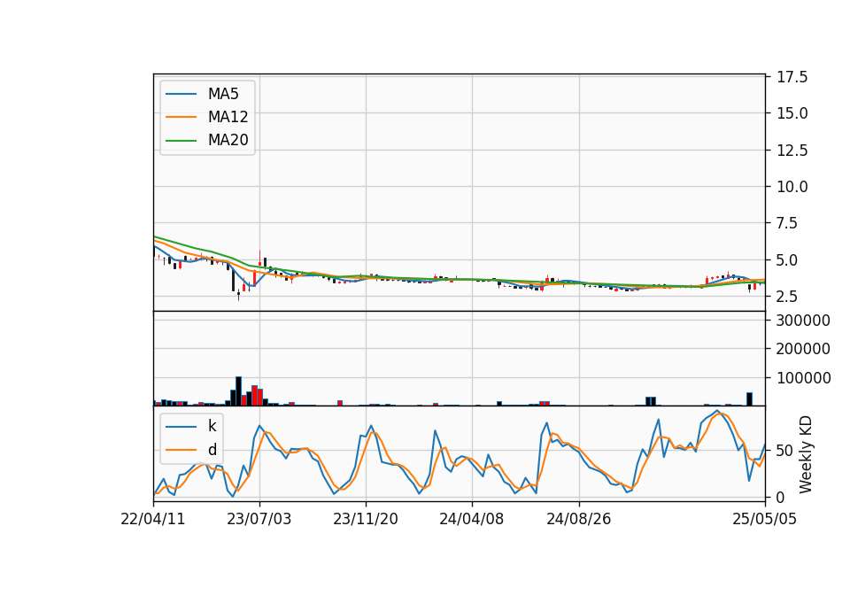Screen dimensions: 850x611
Task: Click the d legend label in KD panel
Action: click(212, 450)
